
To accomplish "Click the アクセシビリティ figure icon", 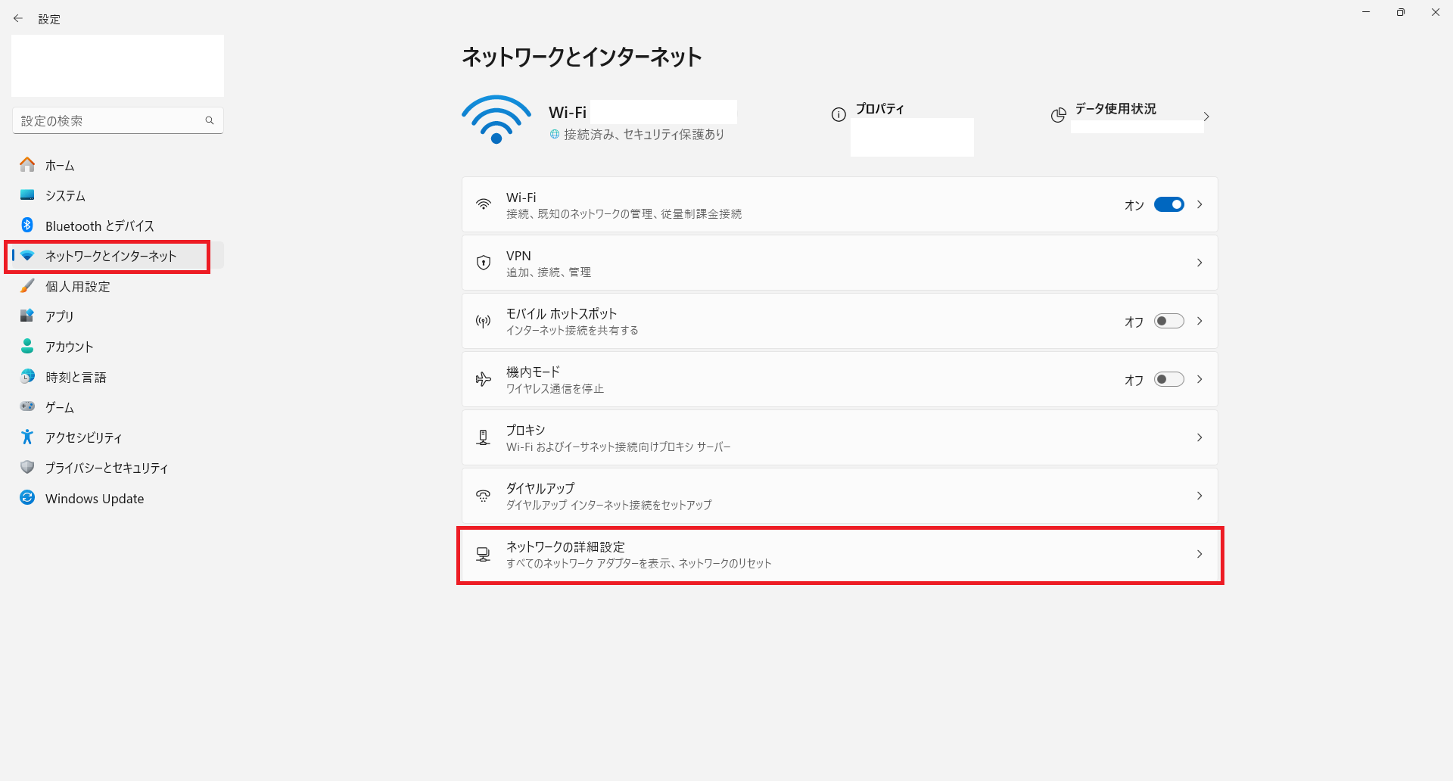I will click(x=27, y=437).
